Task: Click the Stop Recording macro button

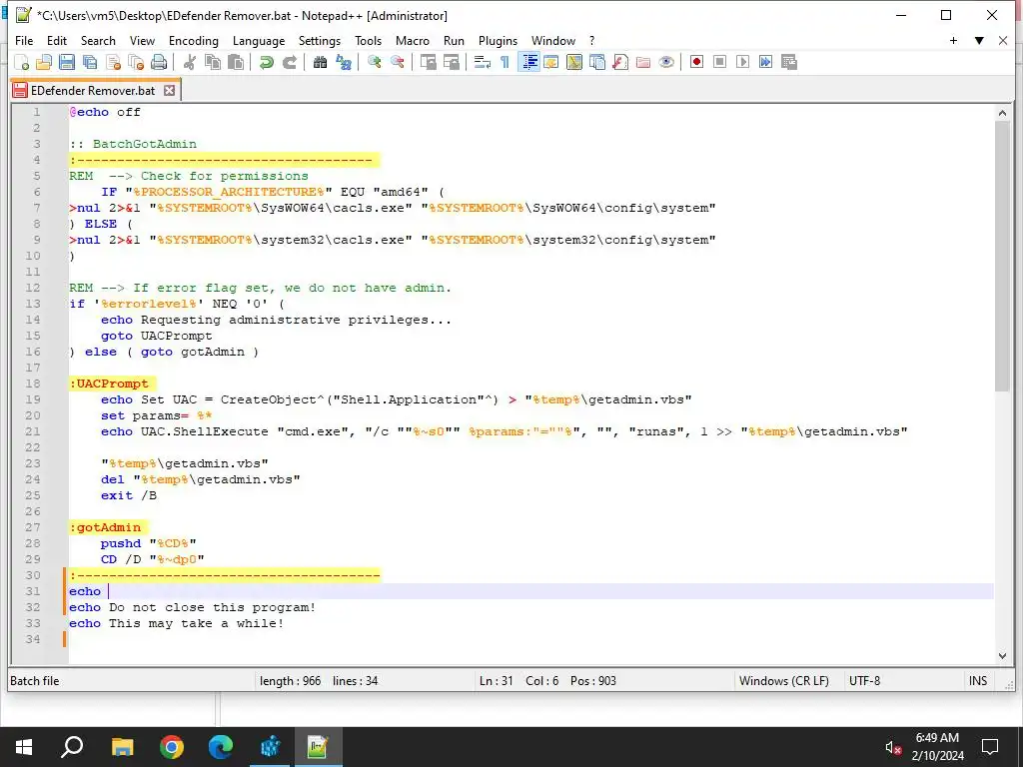Action: (x=719, y=62)
